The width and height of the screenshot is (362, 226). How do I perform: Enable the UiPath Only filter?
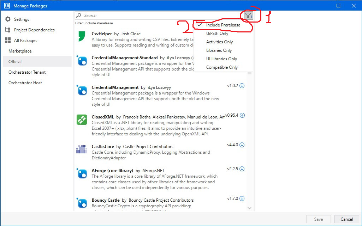pyautogui.click(x=223, y=33)
